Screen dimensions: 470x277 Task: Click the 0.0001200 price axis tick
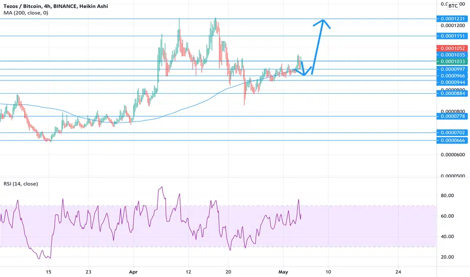(453, 26)
